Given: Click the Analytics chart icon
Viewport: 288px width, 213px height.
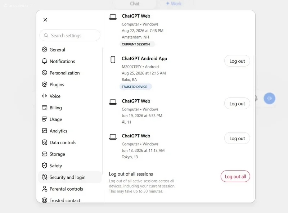Looking at the screenshot, I should [44, 131].
